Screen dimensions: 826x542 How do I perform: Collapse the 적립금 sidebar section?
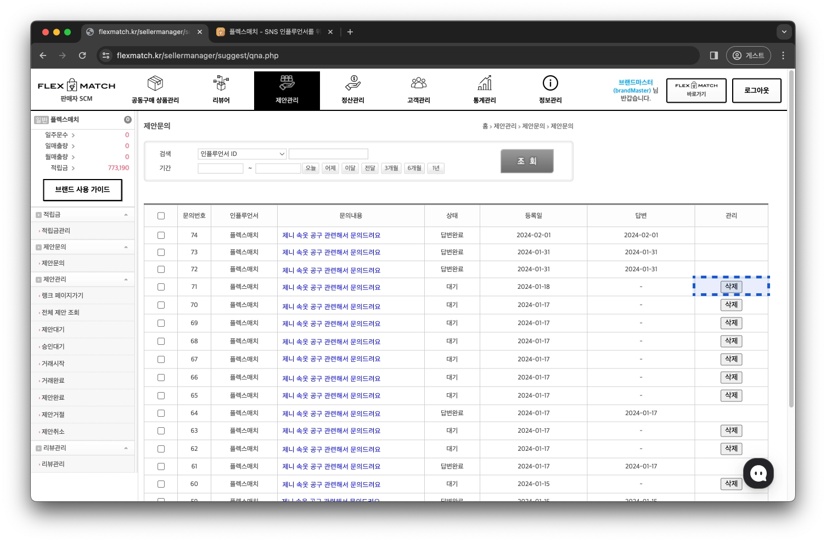click(126, 215)
